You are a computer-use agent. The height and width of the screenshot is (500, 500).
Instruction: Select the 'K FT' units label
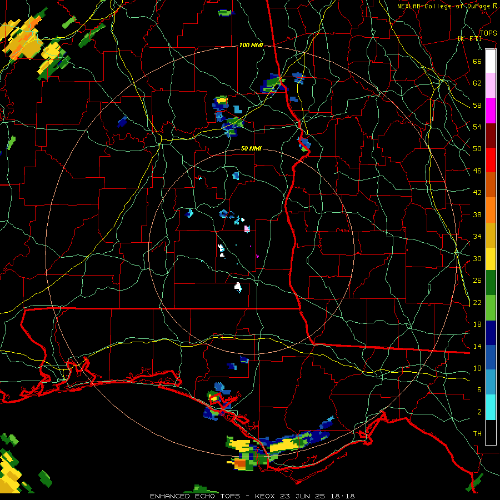coord(470,39)
